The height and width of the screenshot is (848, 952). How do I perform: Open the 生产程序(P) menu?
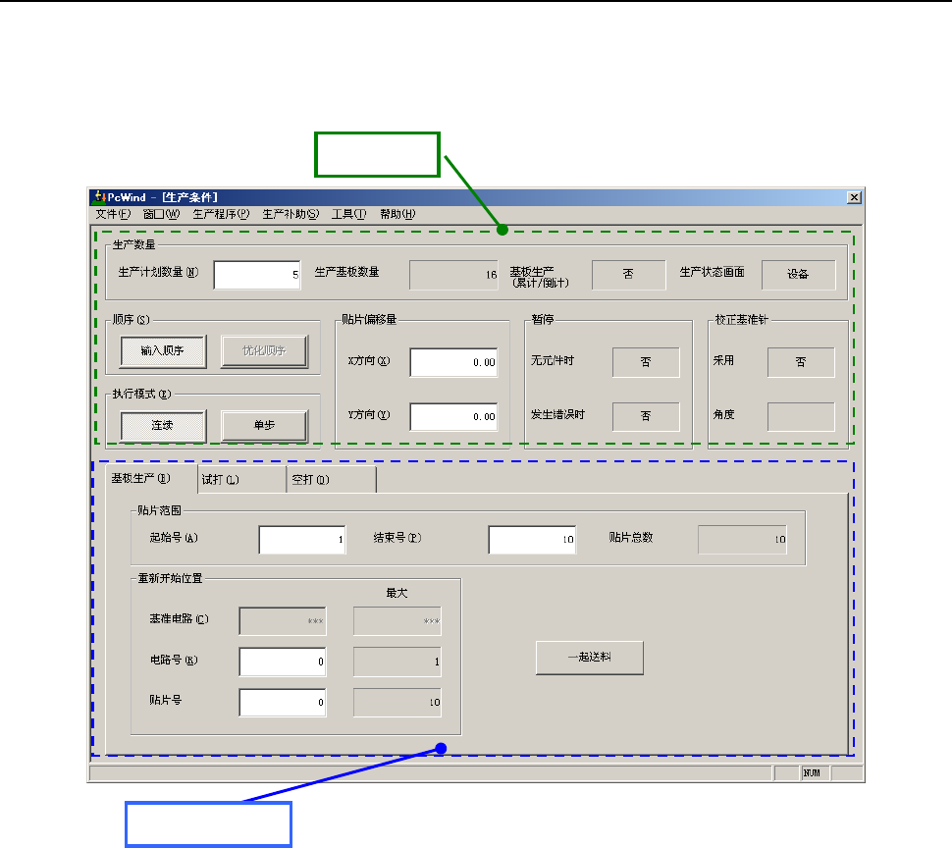click(x=221, y=214)
